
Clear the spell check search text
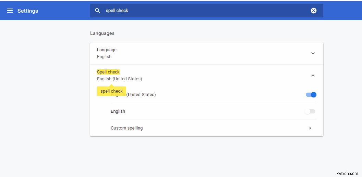(314, 11)
